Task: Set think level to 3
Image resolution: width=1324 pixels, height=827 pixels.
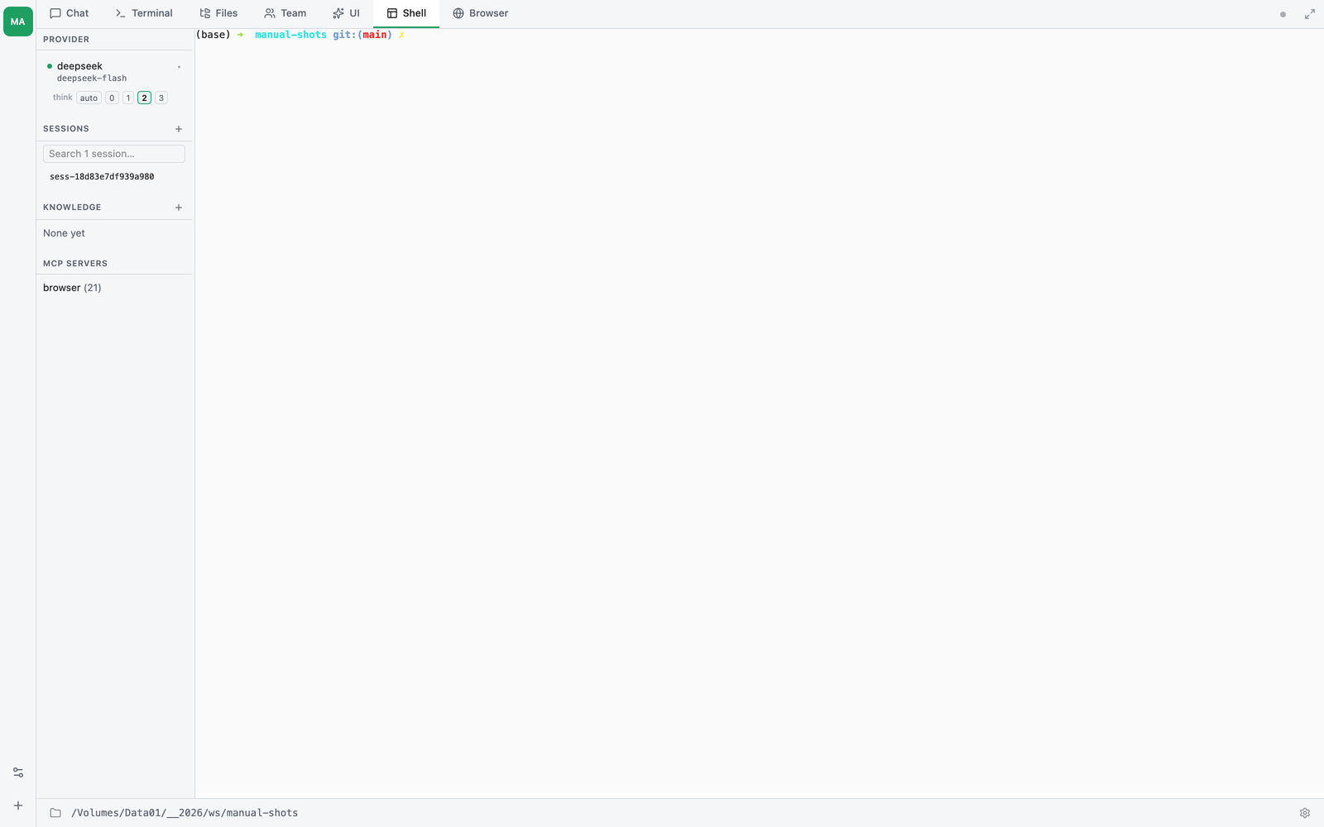Action: [x=161, y=98]
